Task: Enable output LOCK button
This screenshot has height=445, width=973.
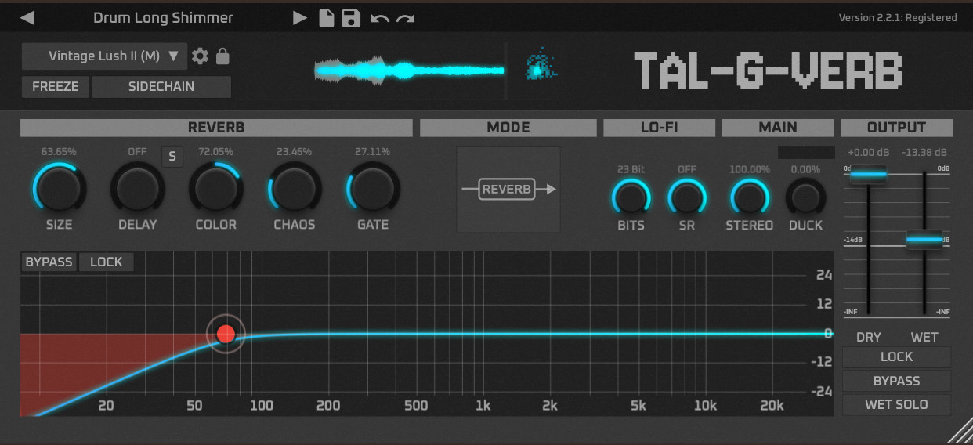Action: (896, 356)
